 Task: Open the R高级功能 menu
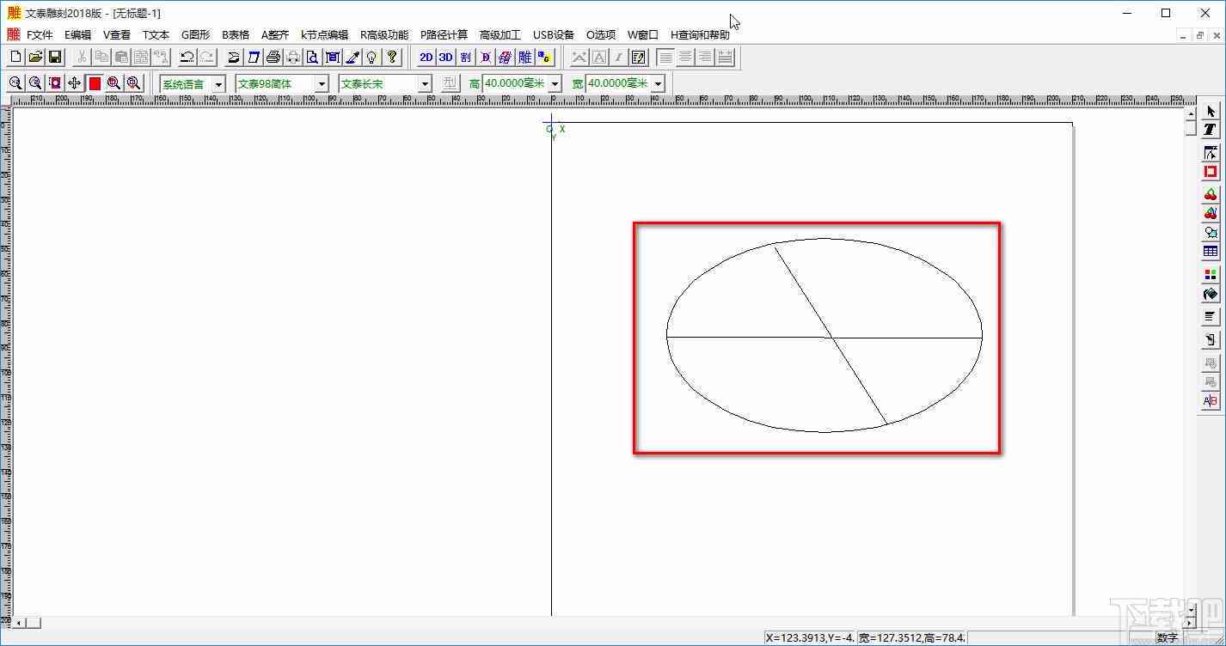[384, 35]
